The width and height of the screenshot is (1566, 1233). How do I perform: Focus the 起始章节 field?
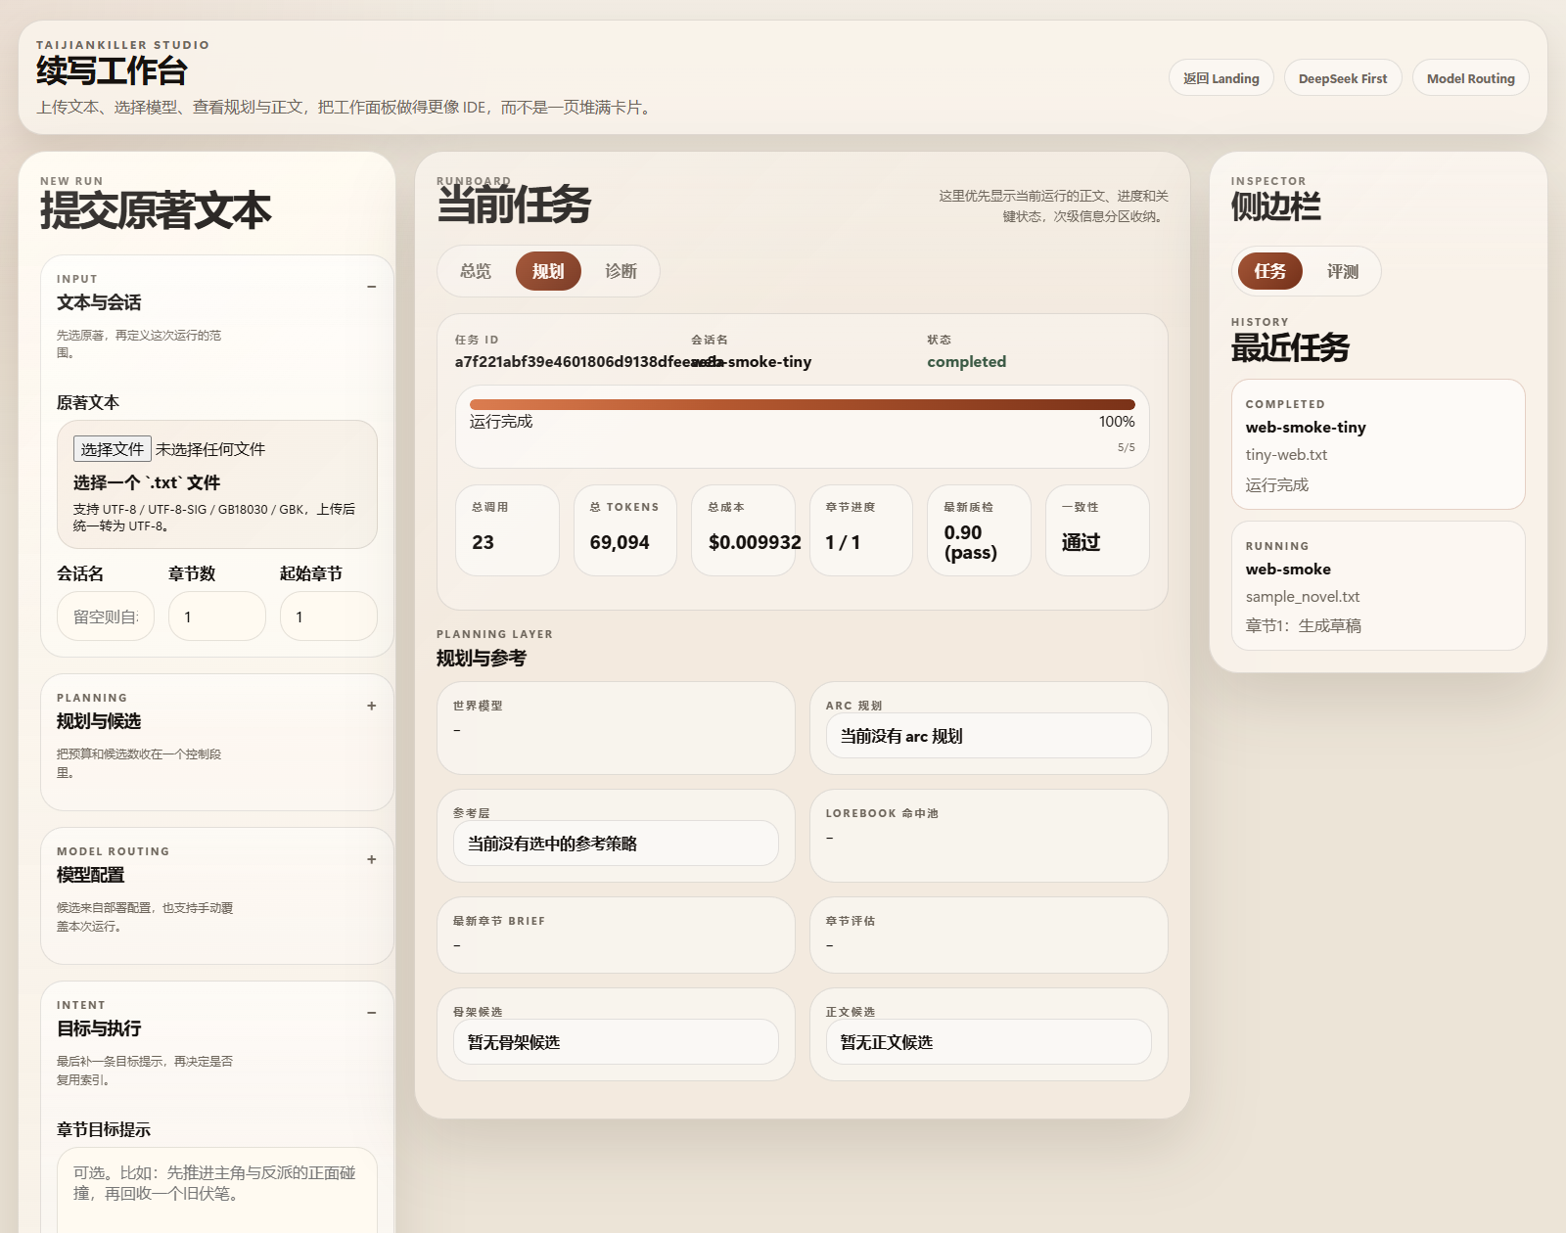(x=328, y=616)
